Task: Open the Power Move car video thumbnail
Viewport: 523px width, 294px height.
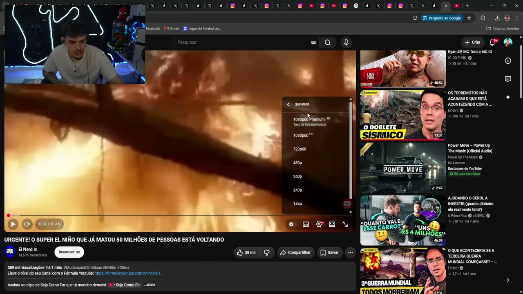Action: [403, 168]
